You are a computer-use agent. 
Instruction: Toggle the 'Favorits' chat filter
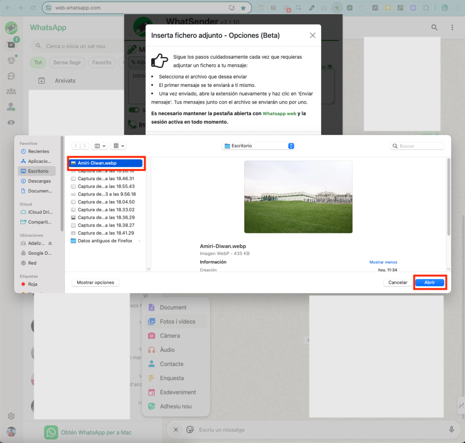(102, 63)
